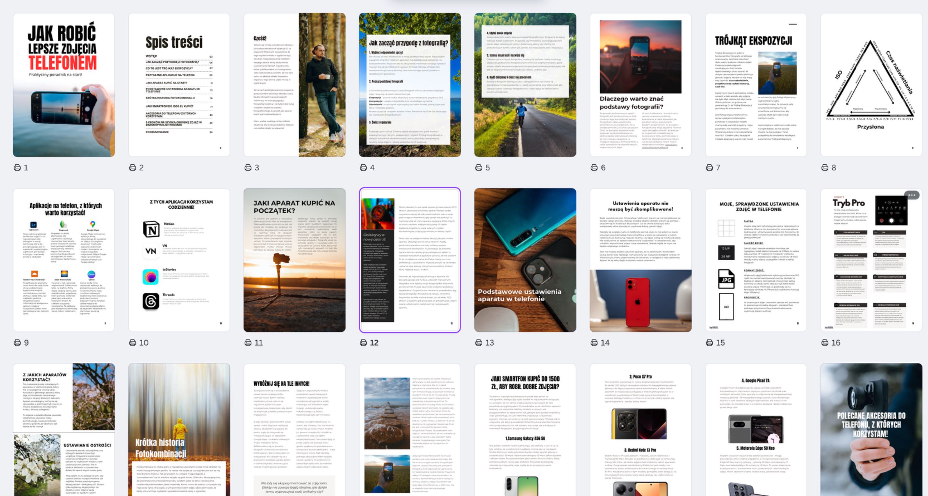Click the printer icon beside page number 14
928x496 pixels.
[x=594, y=343]
